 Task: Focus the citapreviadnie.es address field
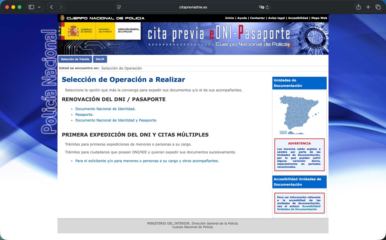[x=193, y=7]
